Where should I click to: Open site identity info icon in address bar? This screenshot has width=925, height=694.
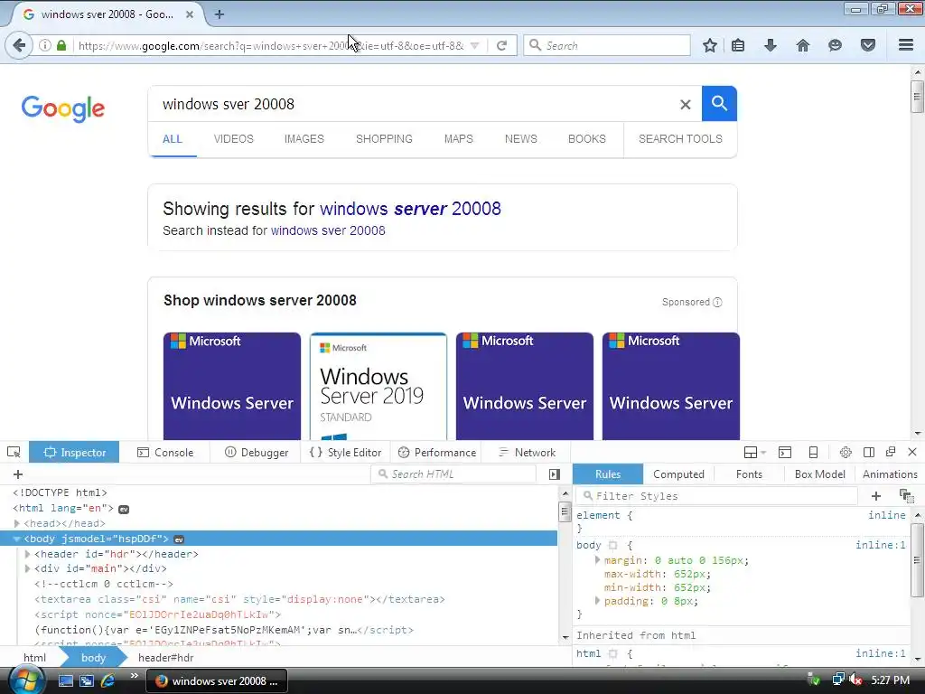tap(45, 45)
